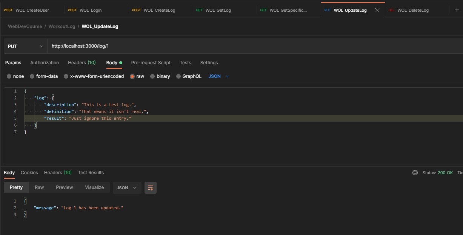The image size is (463, 235).
Task: Open the response JSON format dropdown
Action: pyautogui.click(x=127, y=188)
